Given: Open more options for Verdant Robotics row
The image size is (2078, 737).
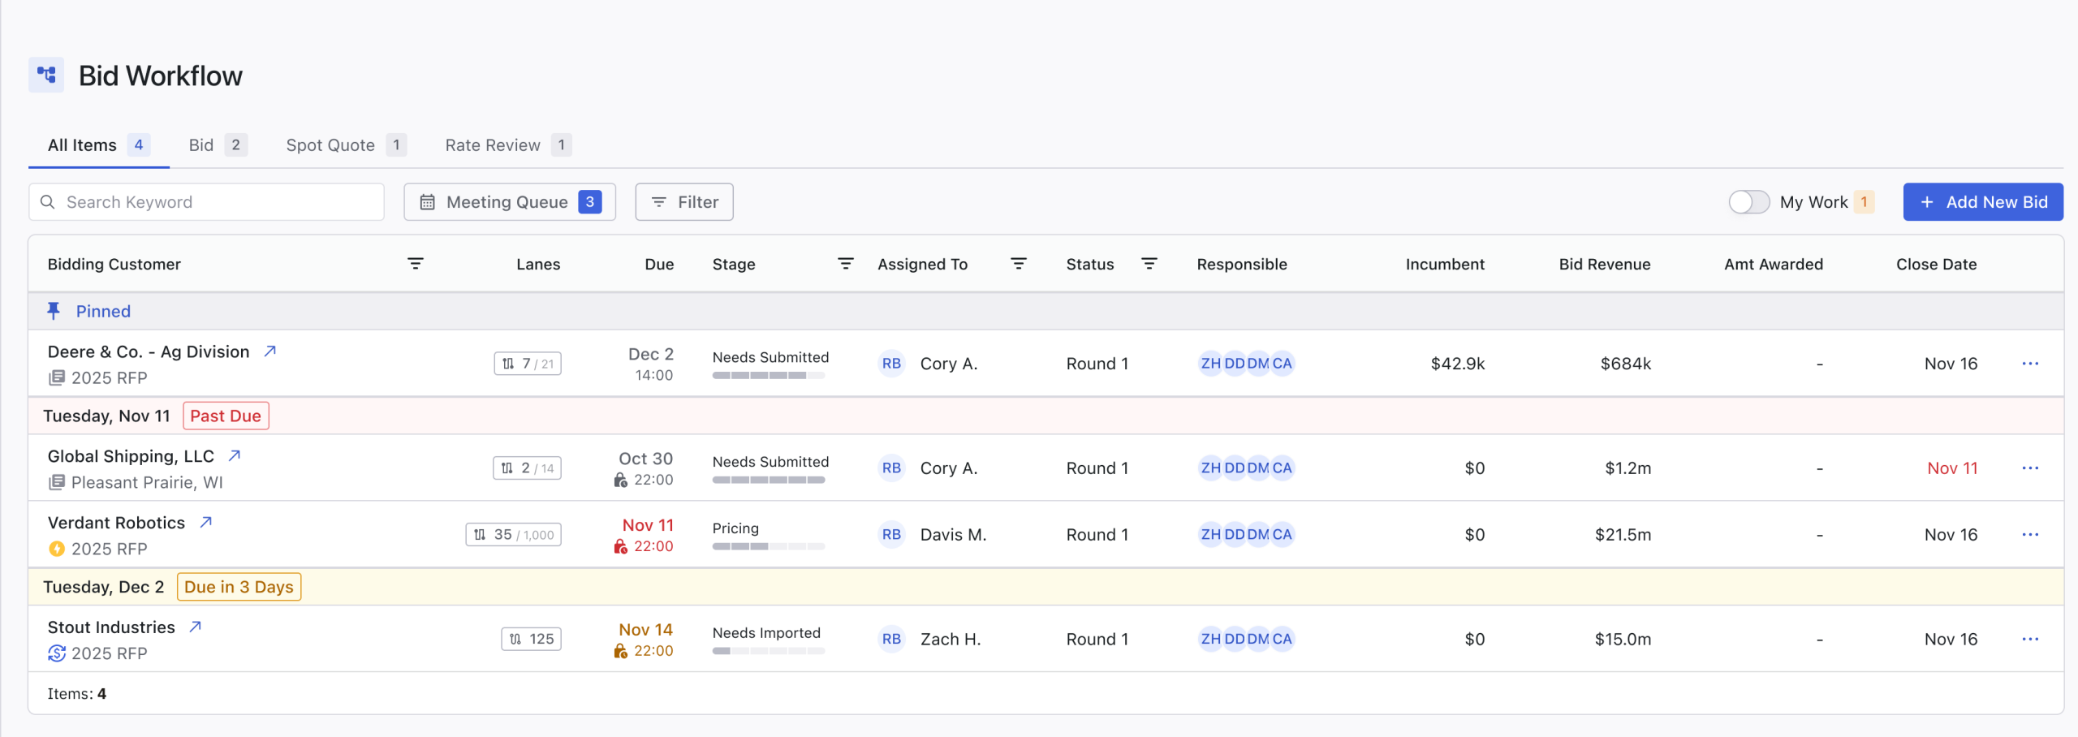Looking at the screenshot, I should click(2030, 535).
